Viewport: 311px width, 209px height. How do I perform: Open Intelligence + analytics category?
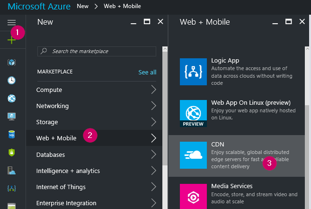tap(69, 171)
